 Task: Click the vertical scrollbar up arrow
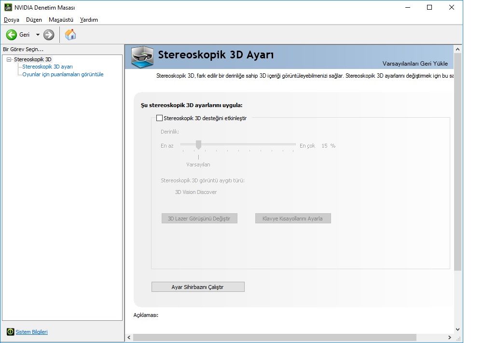point(457,49)
